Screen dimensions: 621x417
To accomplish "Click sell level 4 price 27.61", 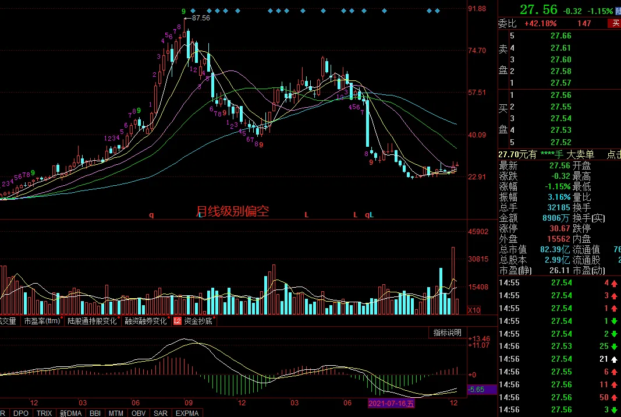I will click(561, 48).
